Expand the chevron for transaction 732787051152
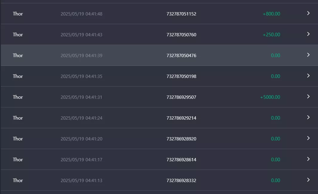318x194 pixels. 308,13
